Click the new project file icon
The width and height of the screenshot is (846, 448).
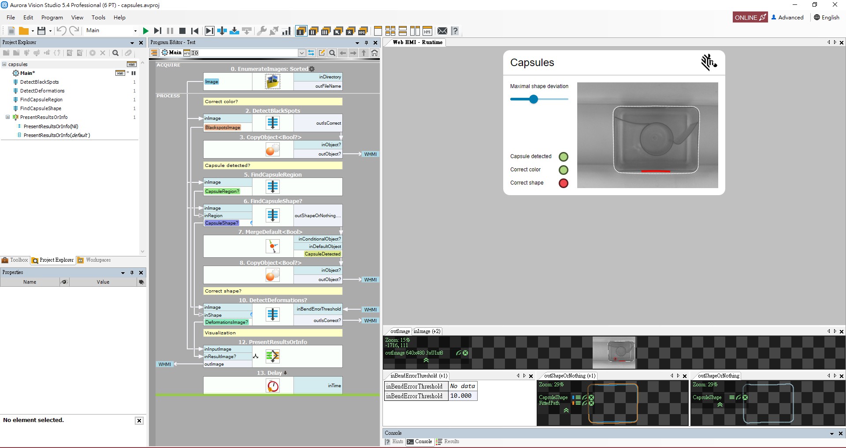11,31
